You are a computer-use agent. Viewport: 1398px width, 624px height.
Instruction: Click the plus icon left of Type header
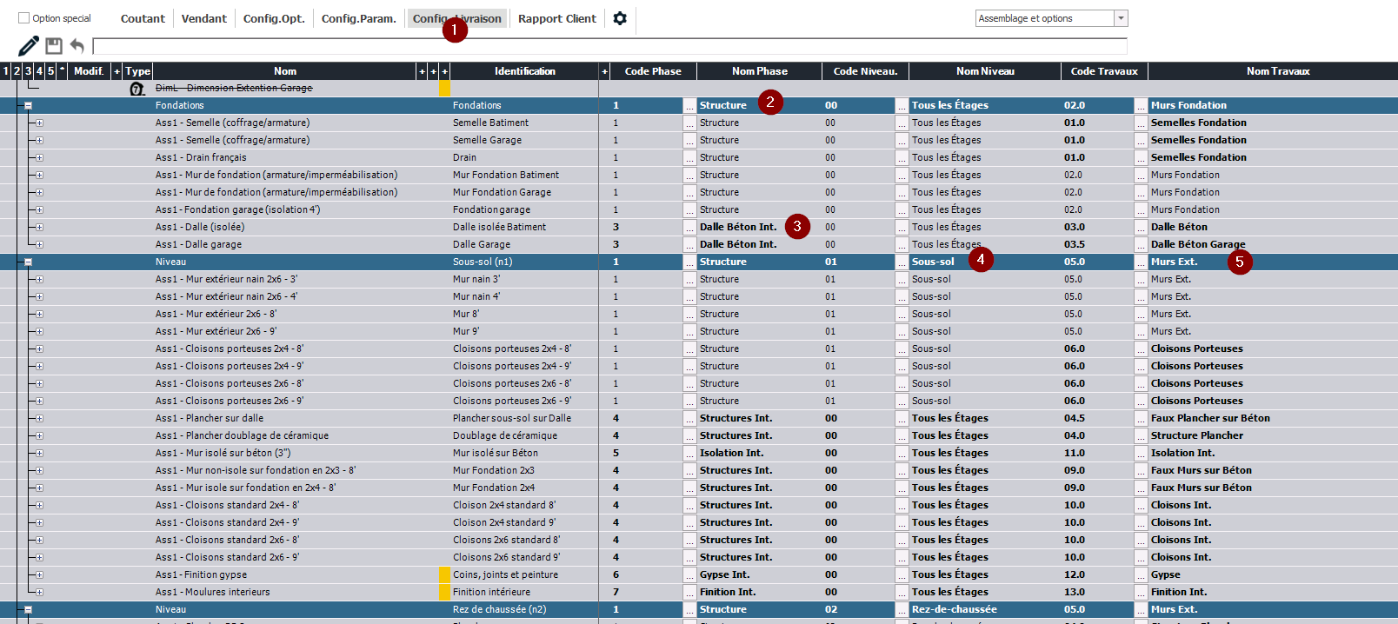tap(117, 71)
